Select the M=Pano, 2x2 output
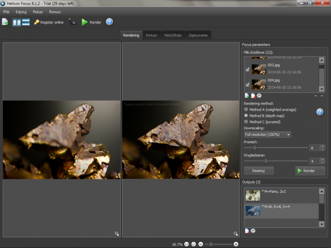This screenshot has width=331, height=248. [282, 196]
